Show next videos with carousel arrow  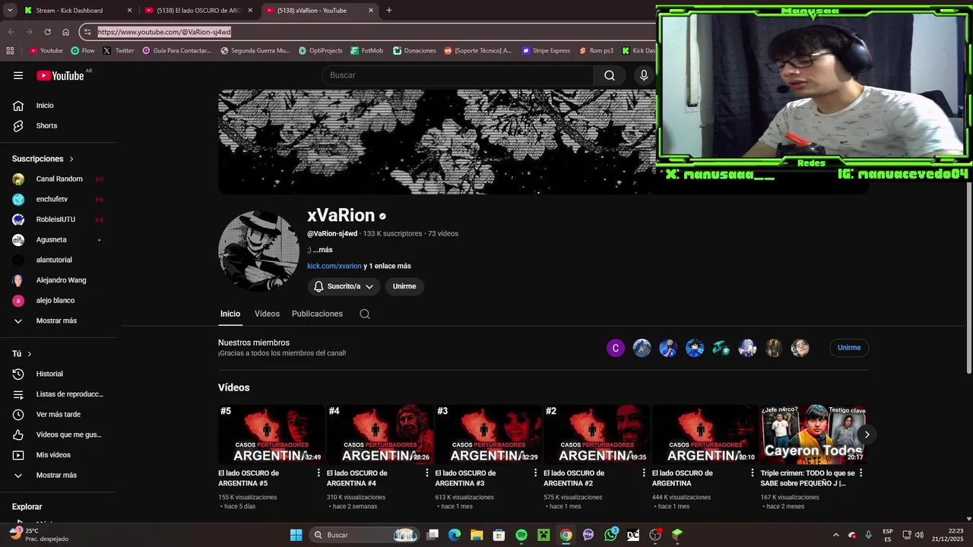coord(867,435)
